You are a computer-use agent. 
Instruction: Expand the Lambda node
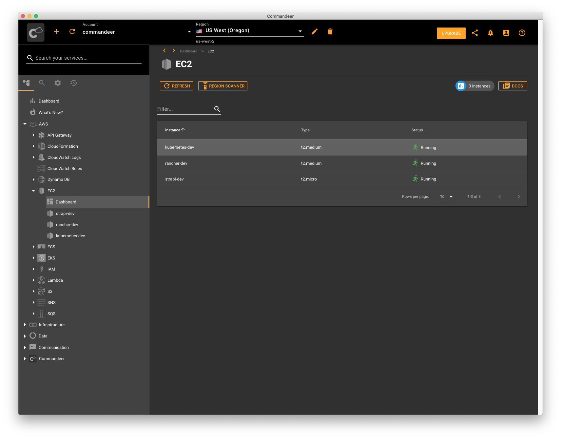[33, 280]
